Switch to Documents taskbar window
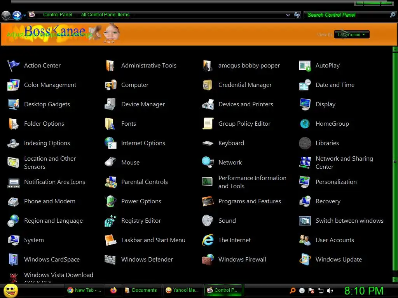This screenshot has width=398, height=298. [x=141, y=290]
